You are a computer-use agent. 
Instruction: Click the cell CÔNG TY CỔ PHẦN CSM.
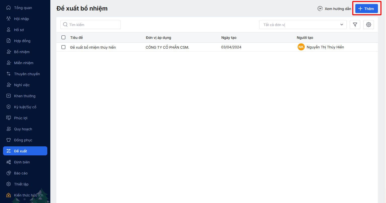pos(167,47)
